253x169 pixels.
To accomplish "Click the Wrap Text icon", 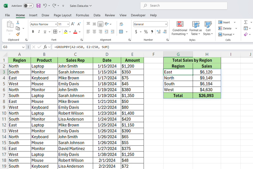I will coord(121,24).
